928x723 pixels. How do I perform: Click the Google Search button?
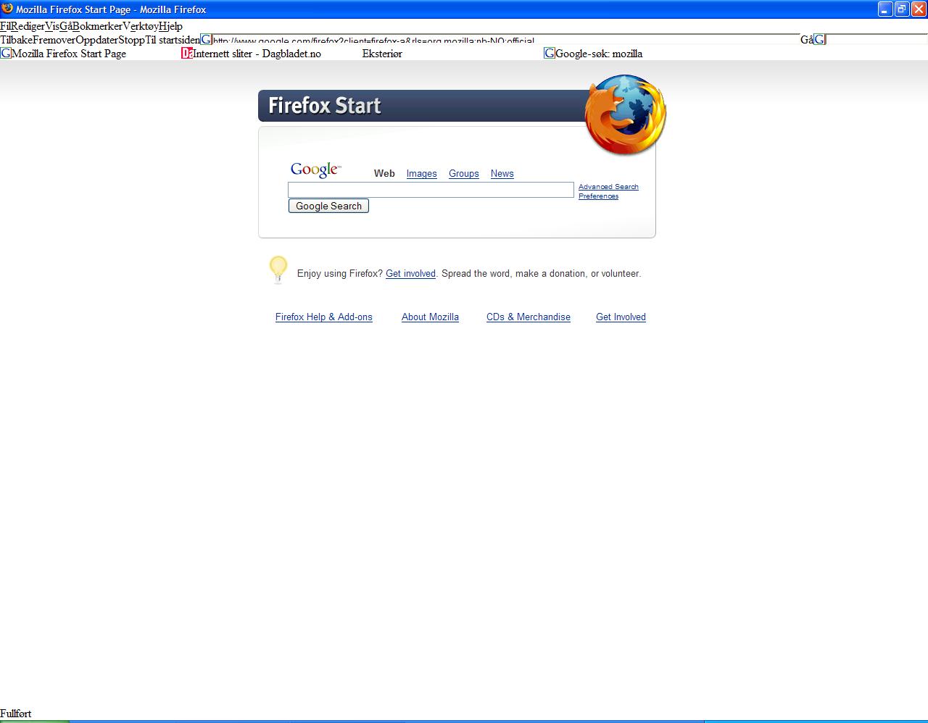(x=328, y=206)
